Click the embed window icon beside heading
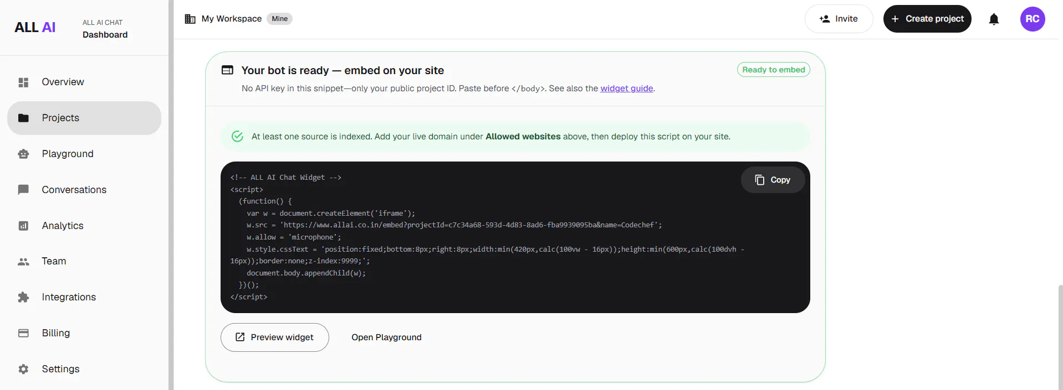This screenshot has height=390, width=1063. click(x=227, y=70)
